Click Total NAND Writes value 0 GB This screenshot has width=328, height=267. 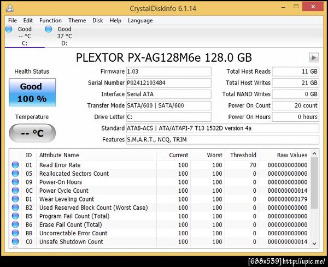(295, 94)
